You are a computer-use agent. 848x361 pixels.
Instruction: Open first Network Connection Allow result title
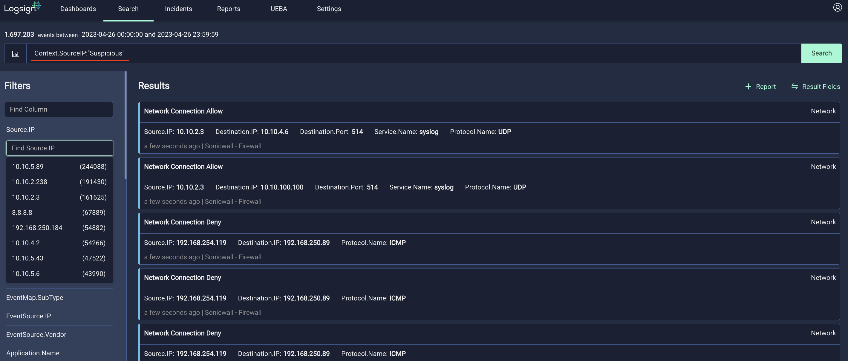coord(183,111)
